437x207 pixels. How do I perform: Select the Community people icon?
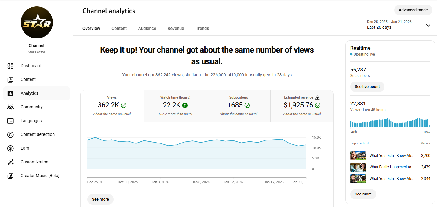[x=10, y=107]
